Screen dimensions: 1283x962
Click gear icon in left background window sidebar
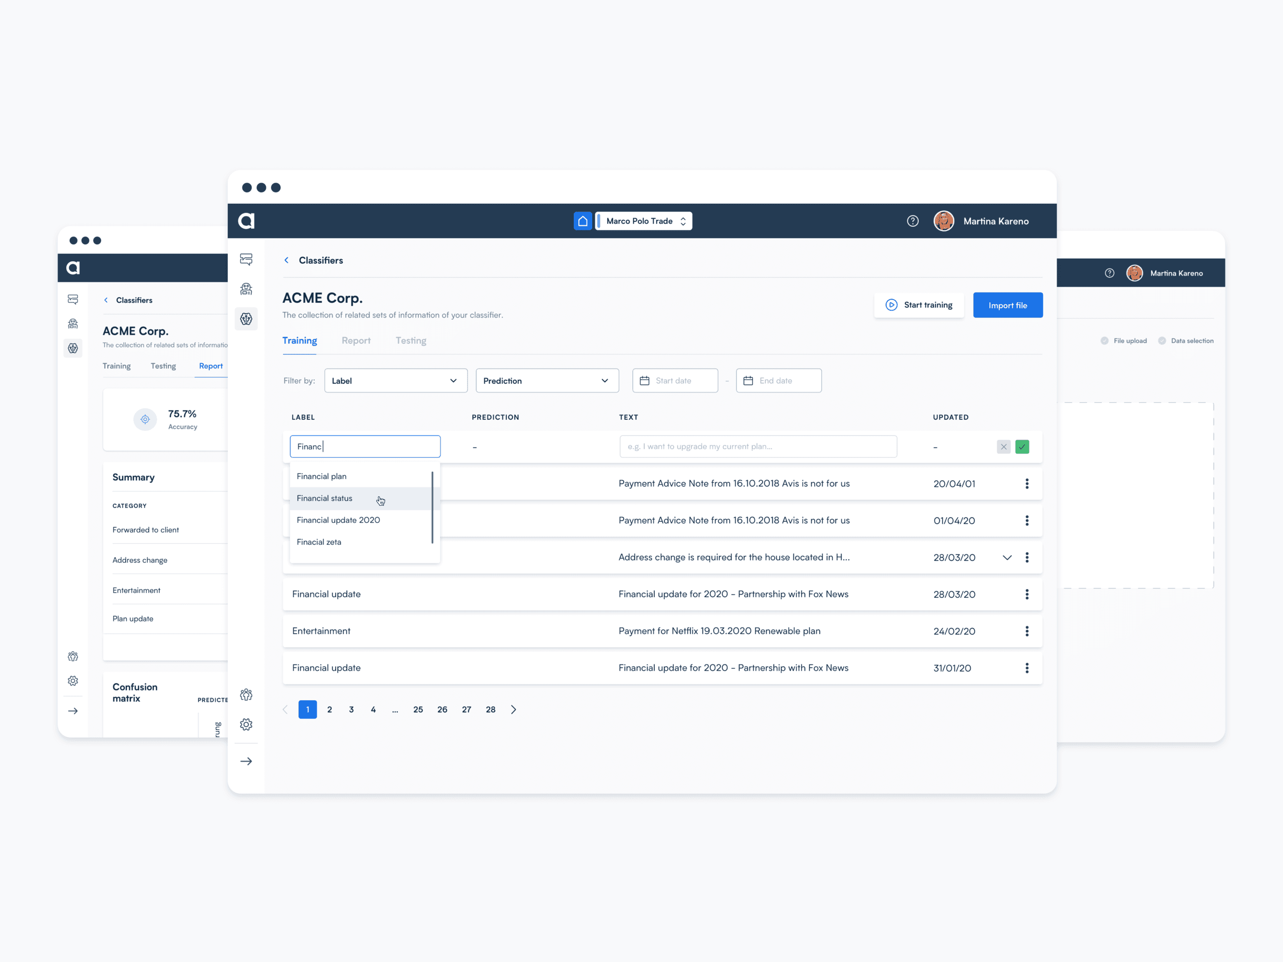tap(73, 681)
